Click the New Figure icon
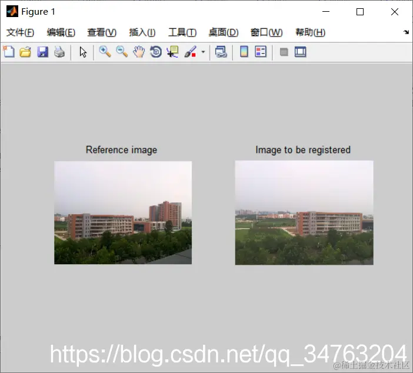413x373 pixels. tap(9, 52)
